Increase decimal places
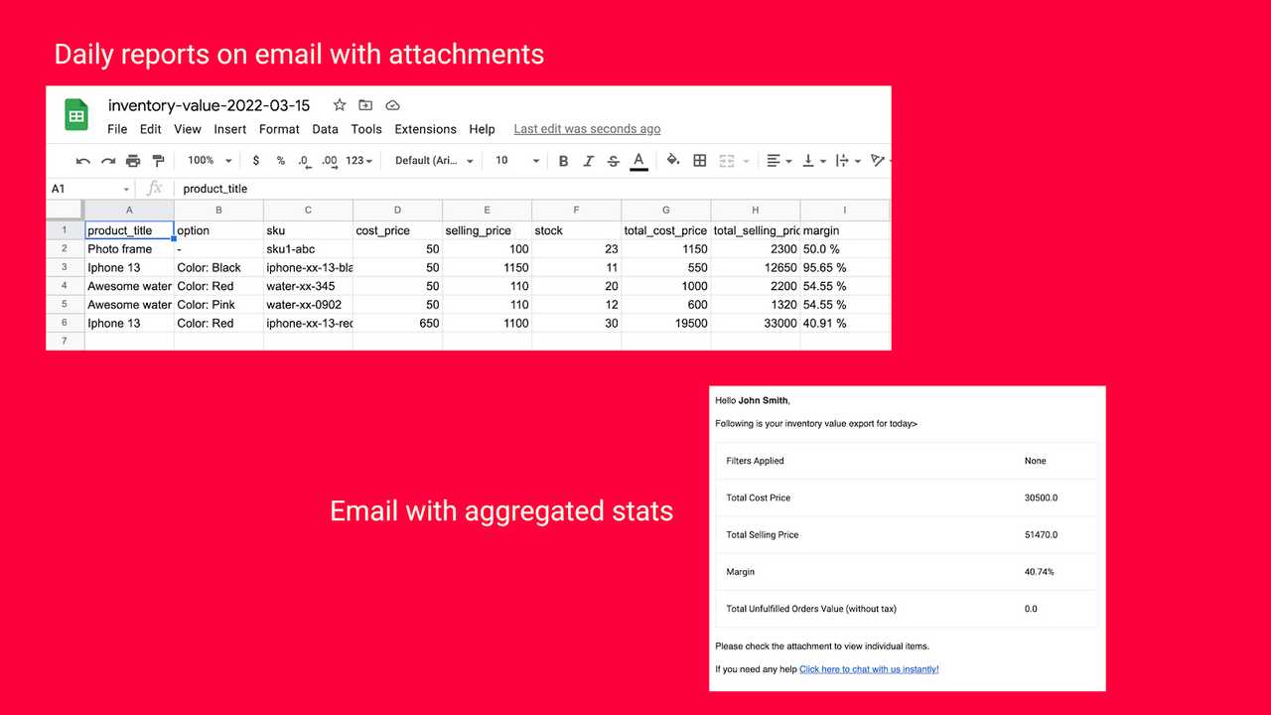 pyautogui.click(x=330, y=161)
